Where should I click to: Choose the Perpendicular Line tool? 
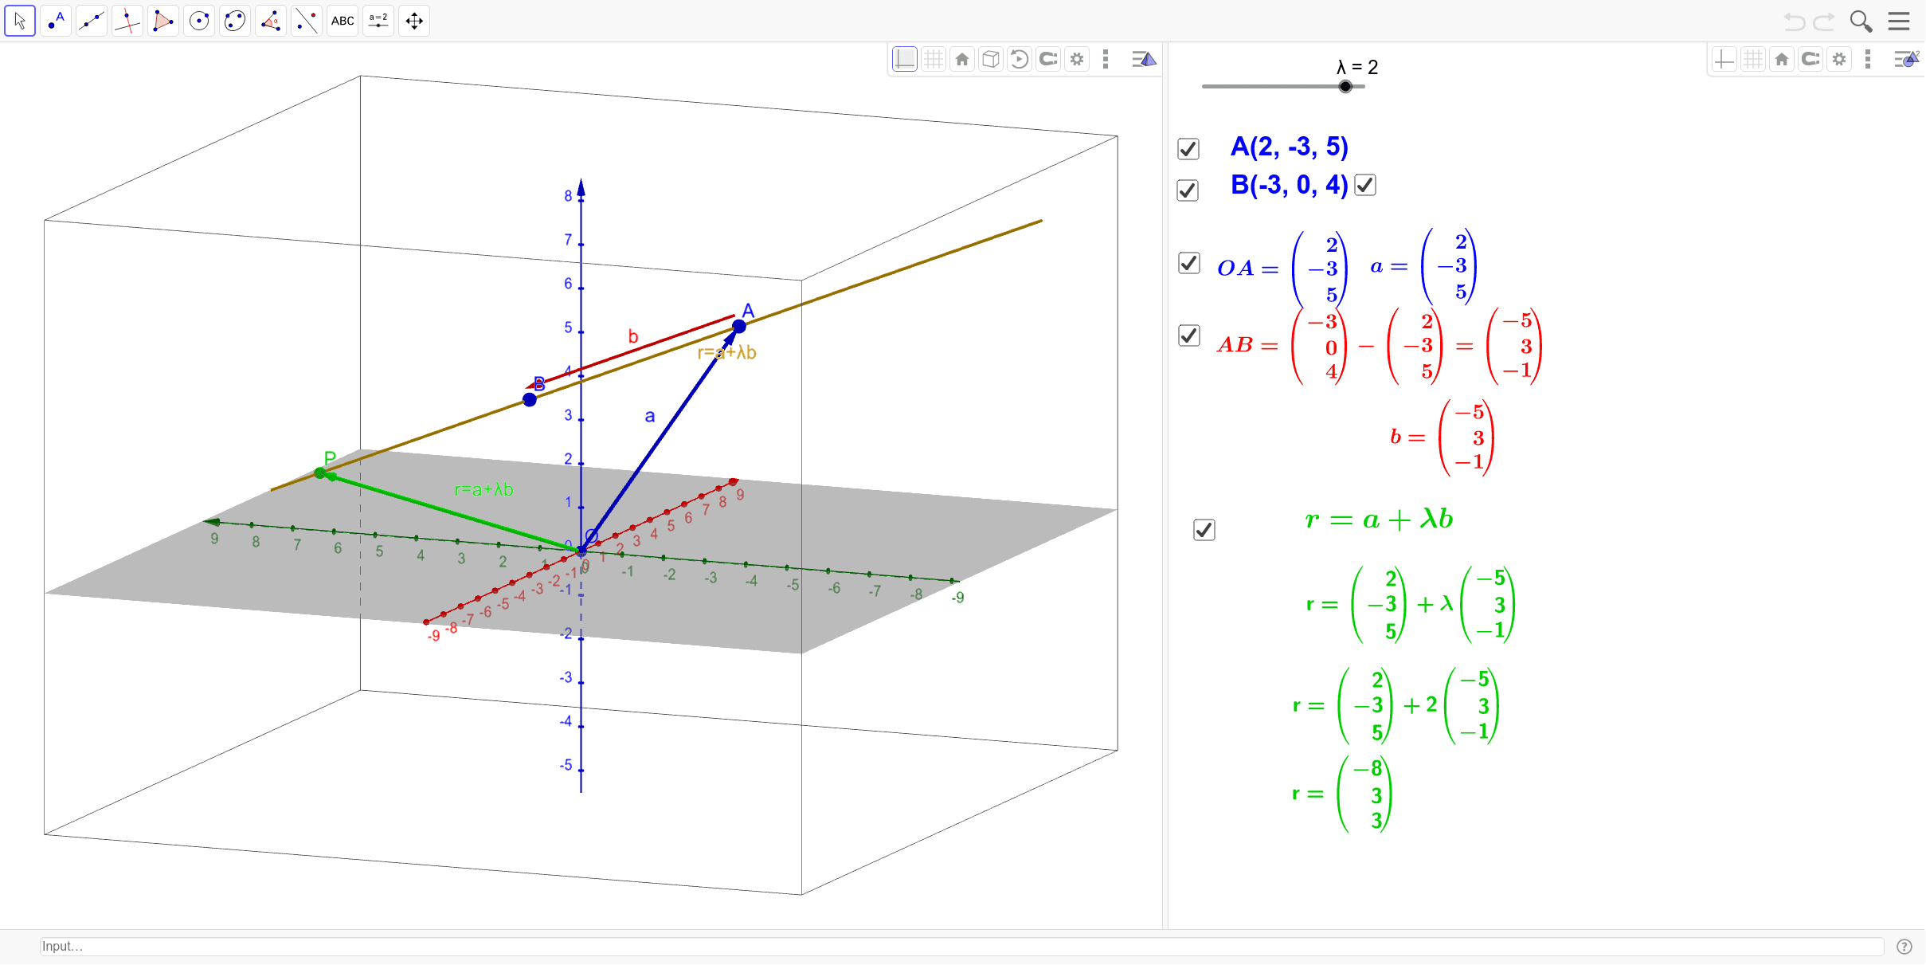point(127,21)
